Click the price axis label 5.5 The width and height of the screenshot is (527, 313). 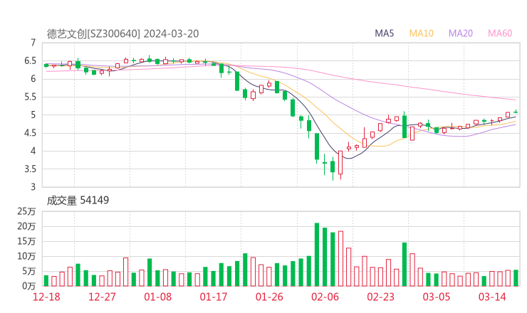30,97
